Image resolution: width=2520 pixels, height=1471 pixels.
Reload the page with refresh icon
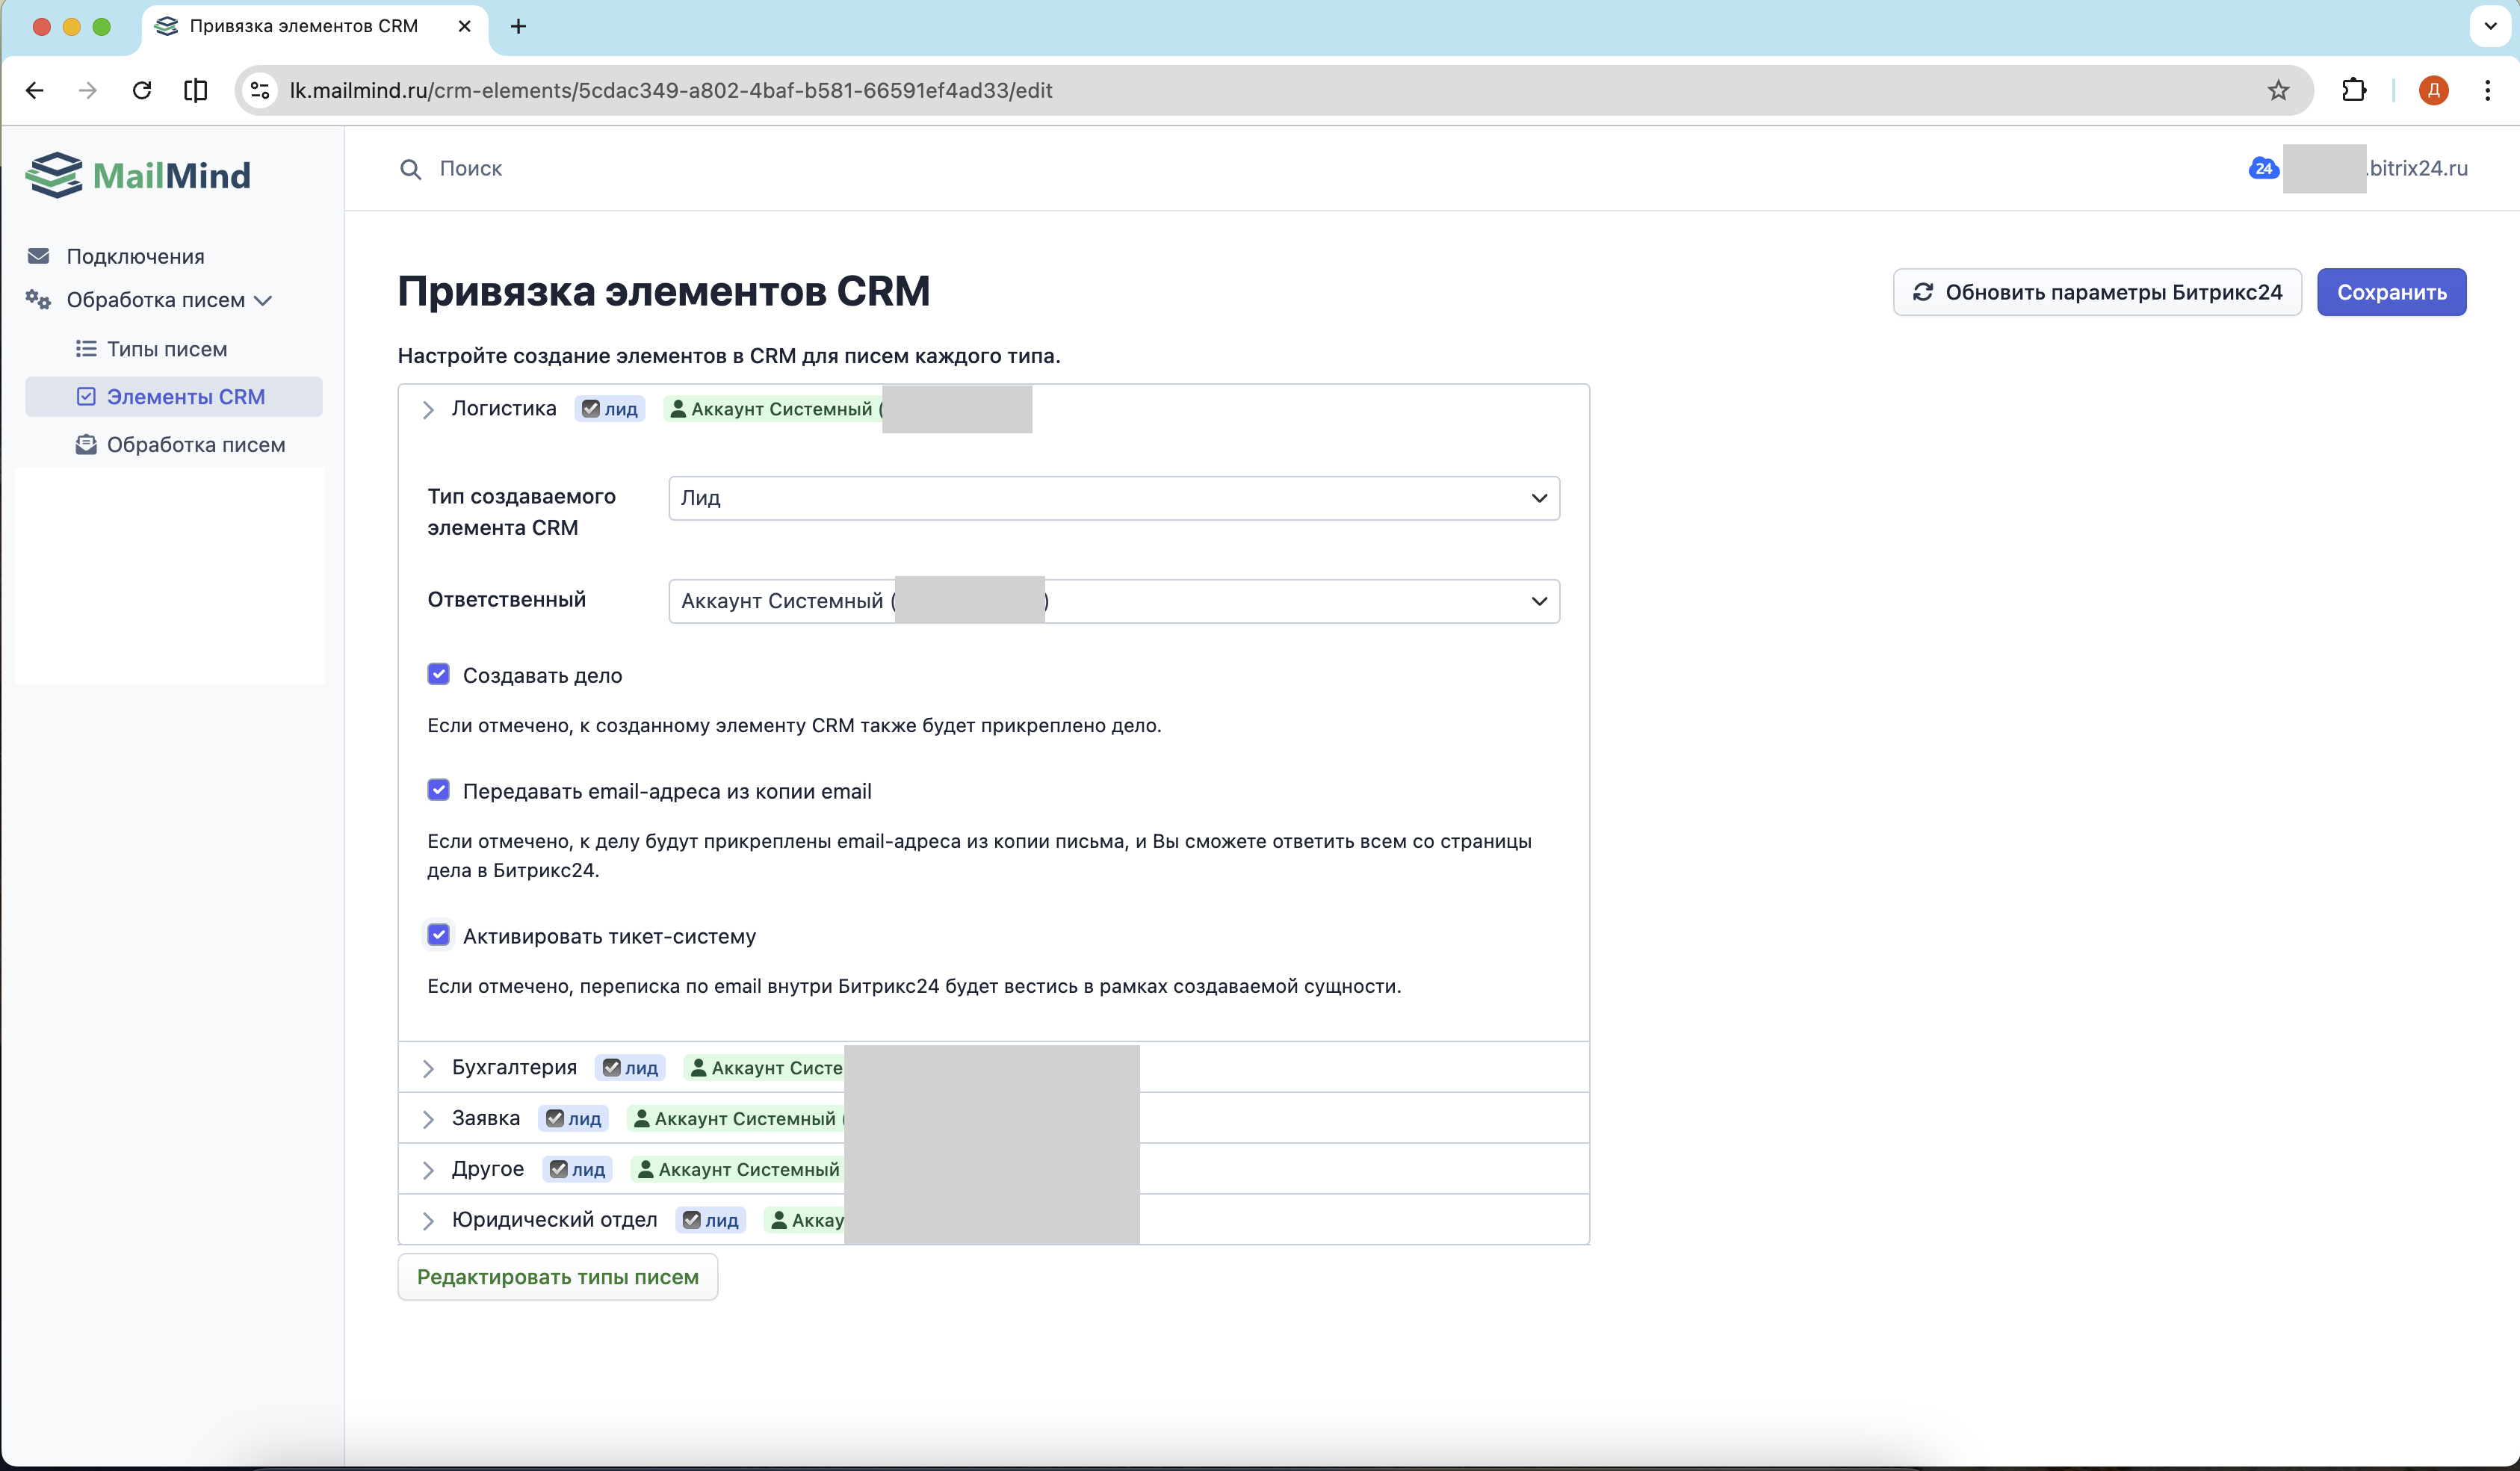[142, 90]
